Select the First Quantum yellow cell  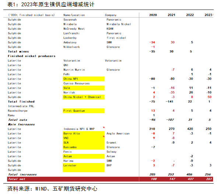(84, 111)
